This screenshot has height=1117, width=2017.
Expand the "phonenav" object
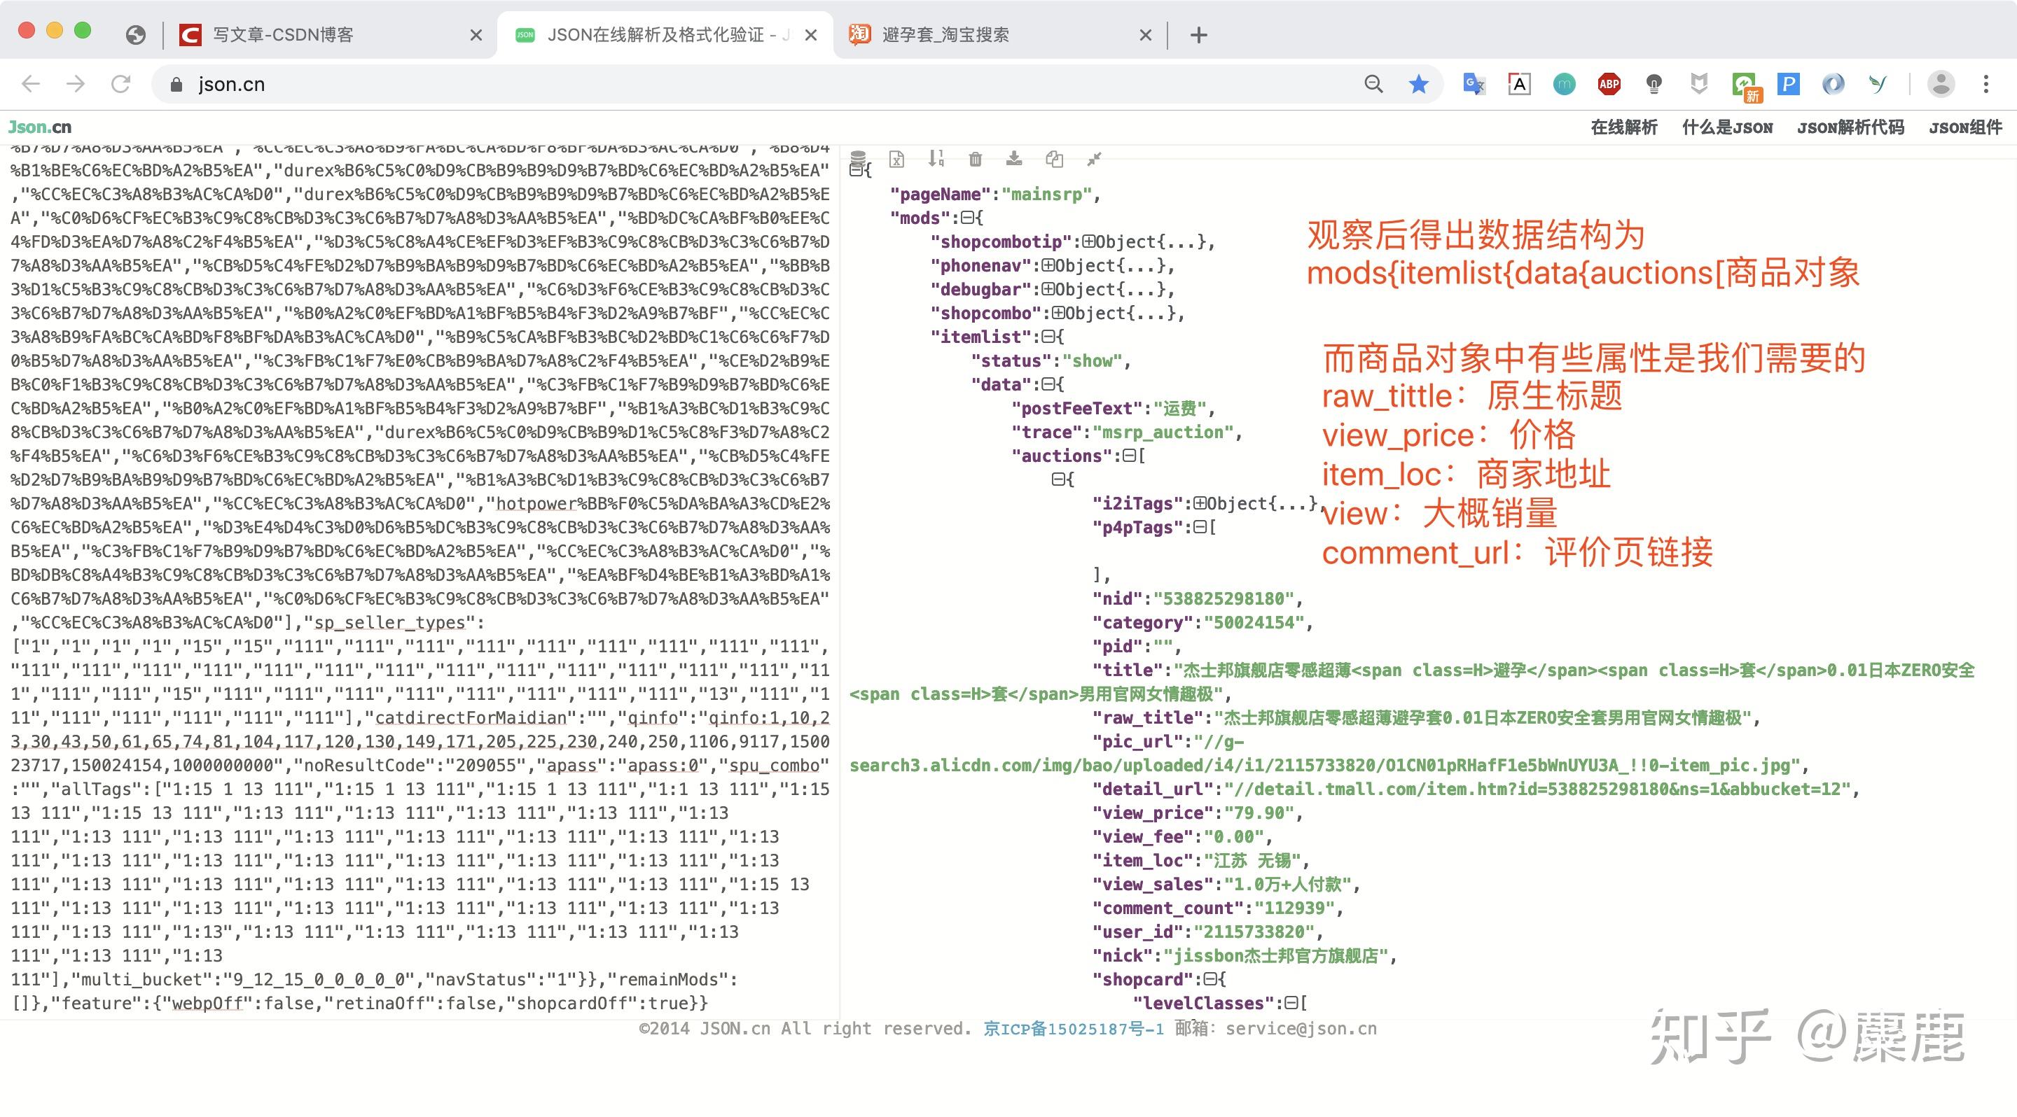[1048, 265]
